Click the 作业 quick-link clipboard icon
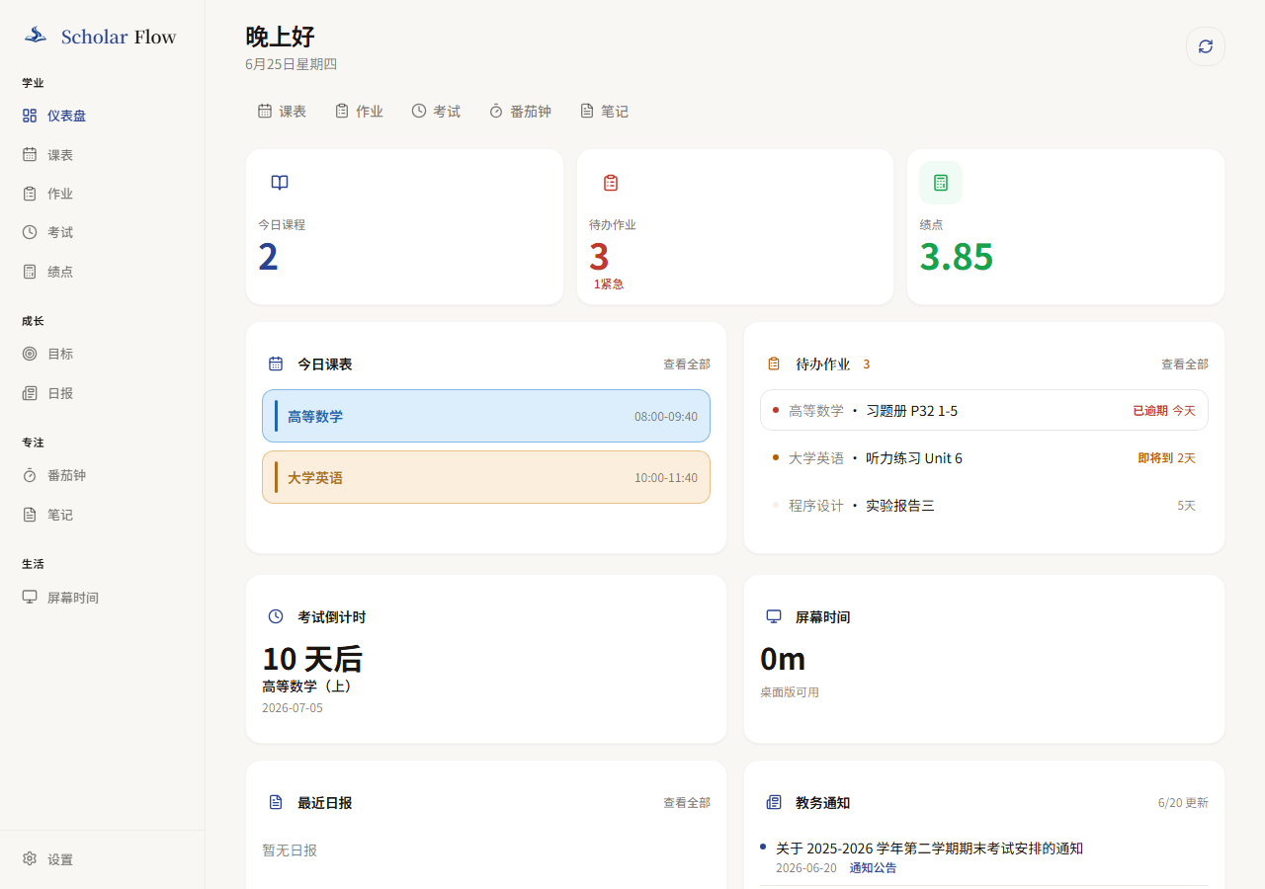Image resolution: width=1265 pixels, height=889 pixels. [342, 111]
